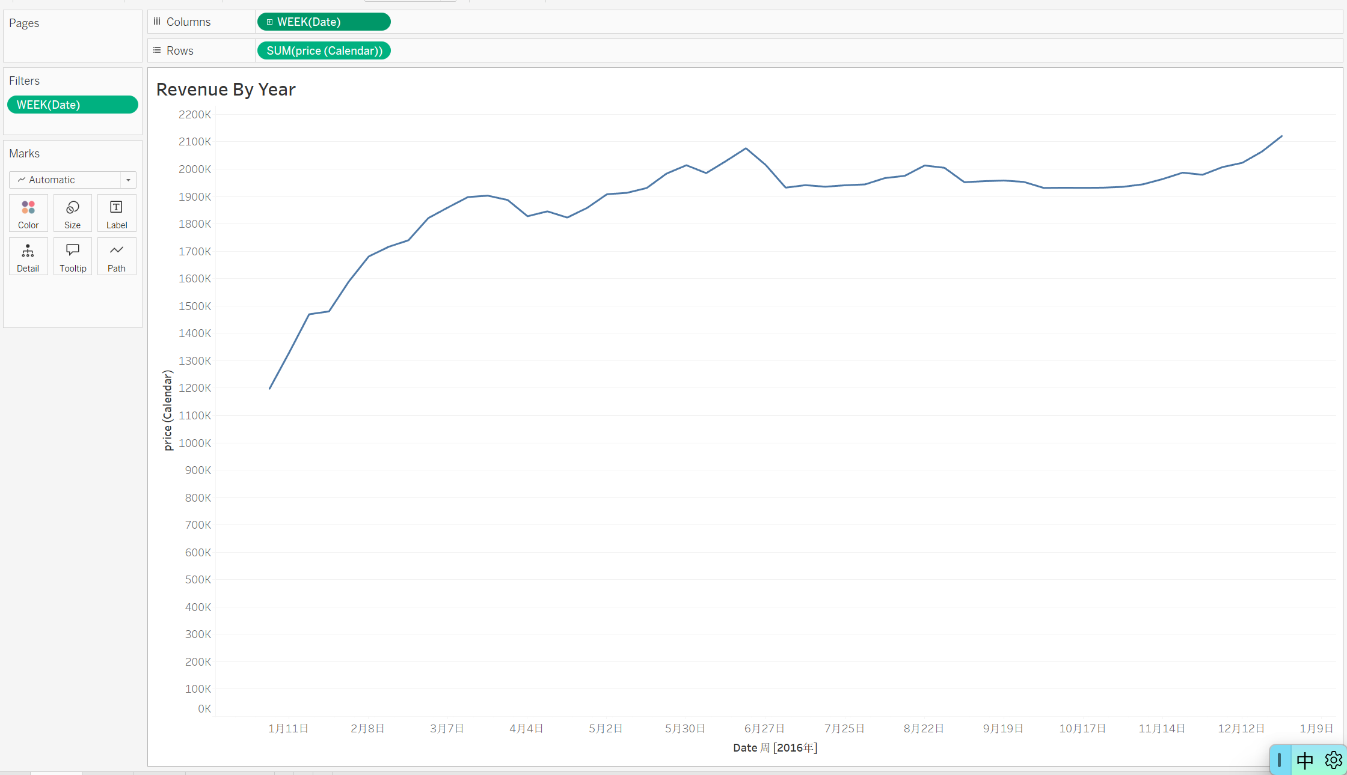Open the Color marks card

coord(28,214)
